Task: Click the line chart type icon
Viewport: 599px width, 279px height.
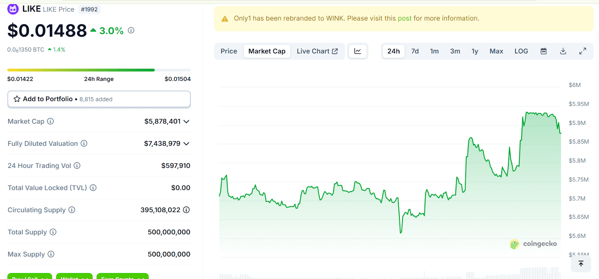Action: (x=358, y=51)
